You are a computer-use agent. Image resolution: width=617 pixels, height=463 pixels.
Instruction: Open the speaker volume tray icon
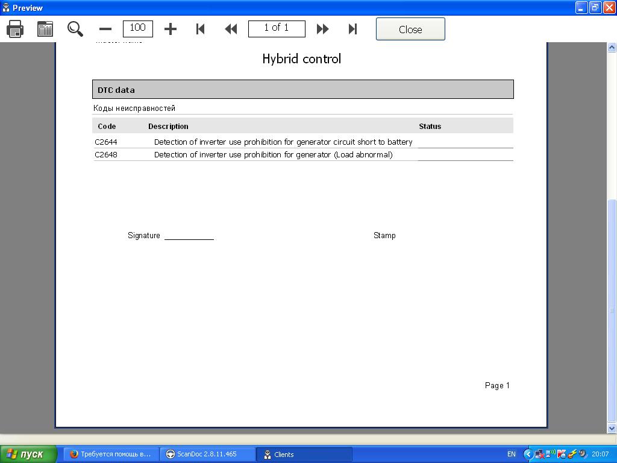click(x=583, y=455)
